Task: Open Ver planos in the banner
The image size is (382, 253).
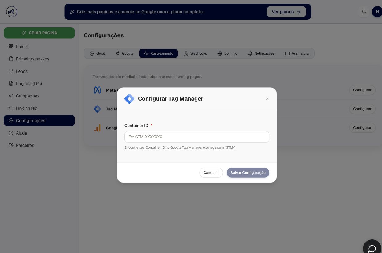Action: tap(286, 12)
